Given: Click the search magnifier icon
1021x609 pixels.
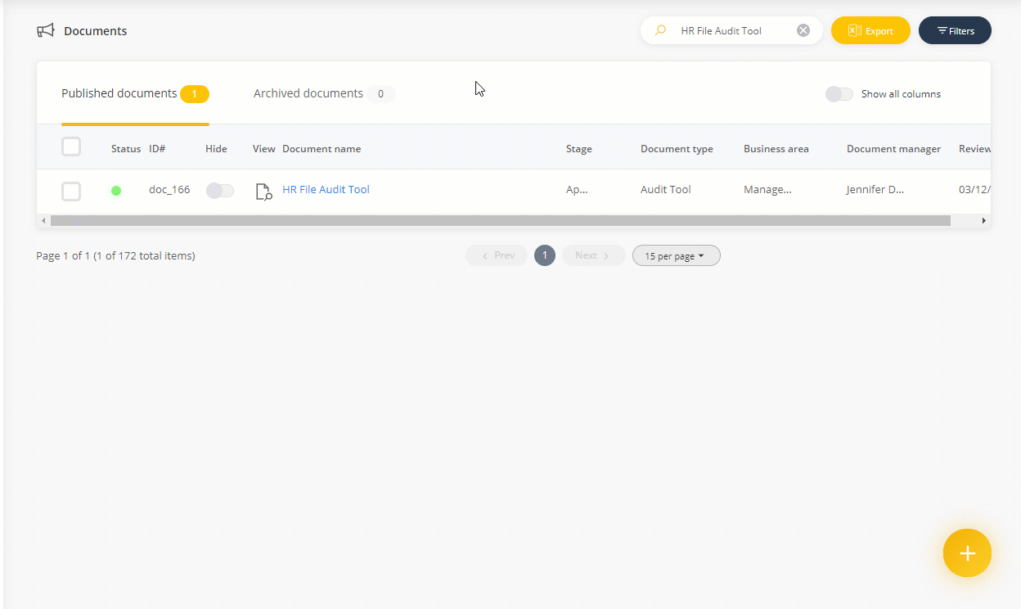Looking at the screenshot, I should (x=660, y=31).
